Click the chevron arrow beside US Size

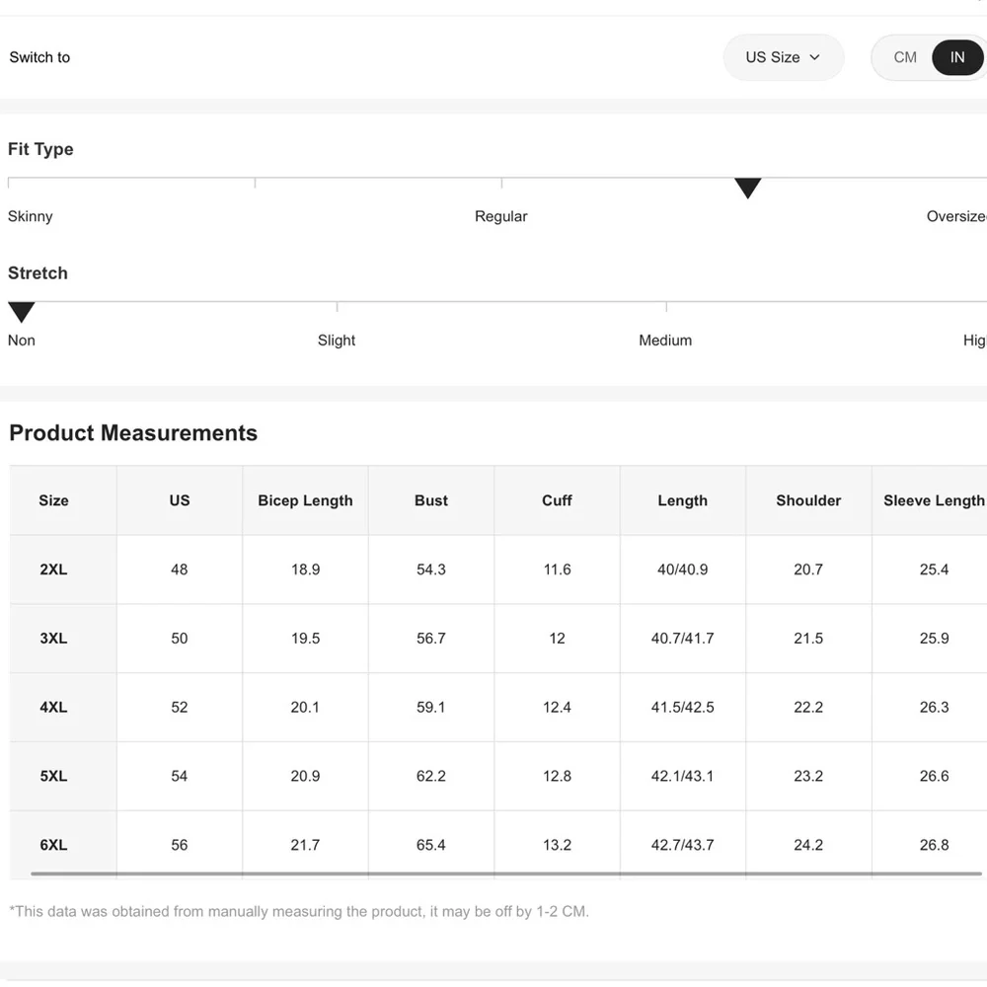pos(815,57)
